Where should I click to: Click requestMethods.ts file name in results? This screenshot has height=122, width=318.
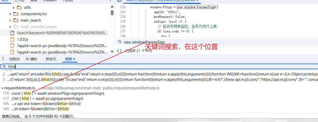[20, 88]
